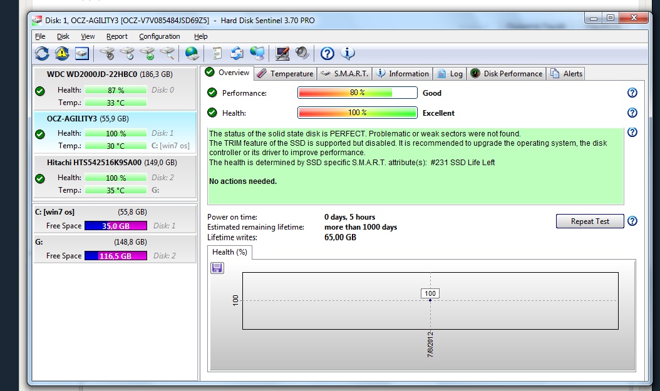Screen dimensions: 660x391
Task: Click the Repeat Test button
Action: coord(590,221)
